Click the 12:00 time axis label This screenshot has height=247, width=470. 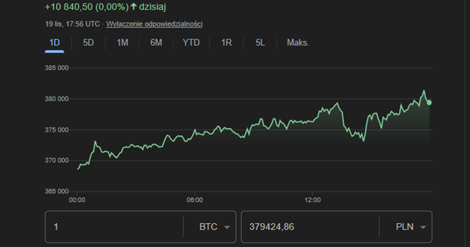(x=313, y=200)
